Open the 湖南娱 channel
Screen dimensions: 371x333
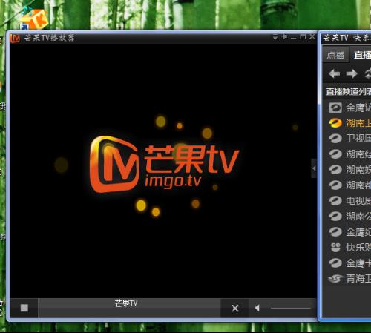[x=349, y=170]
